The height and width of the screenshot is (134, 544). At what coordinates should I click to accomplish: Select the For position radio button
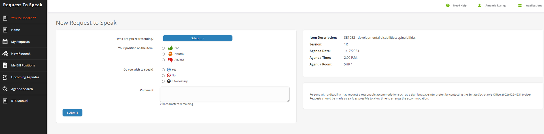163,48
